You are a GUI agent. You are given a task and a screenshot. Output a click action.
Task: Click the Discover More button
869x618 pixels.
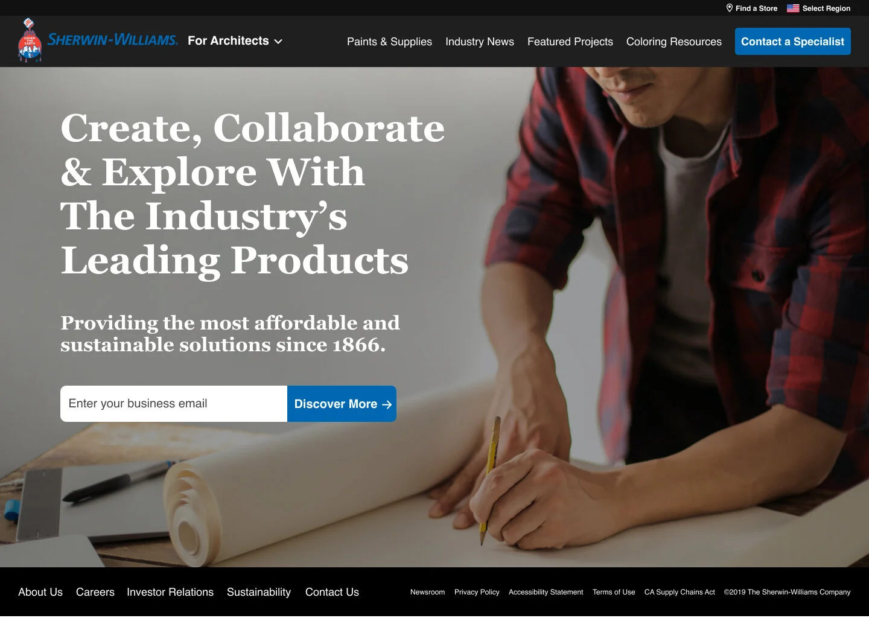click(342, 404)
